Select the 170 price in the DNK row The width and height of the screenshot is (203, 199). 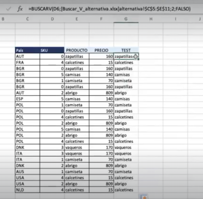[x=101, y=147]
